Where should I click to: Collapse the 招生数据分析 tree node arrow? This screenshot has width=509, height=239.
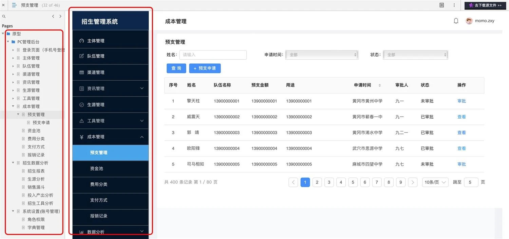coord(13,163)
